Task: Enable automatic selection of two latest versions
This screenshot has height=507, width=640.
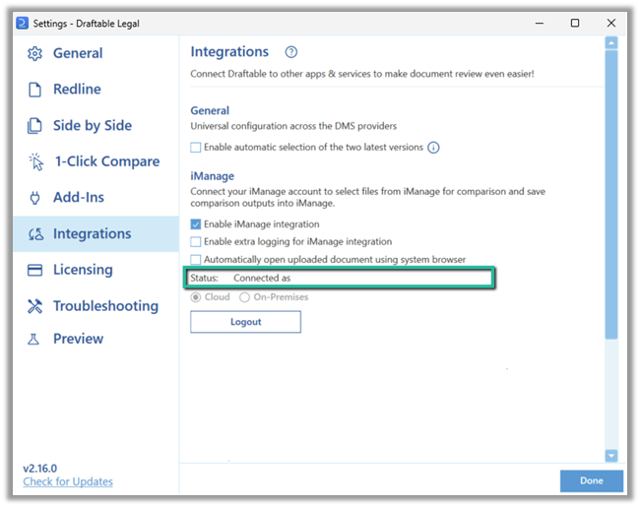Action: [196, 148]
